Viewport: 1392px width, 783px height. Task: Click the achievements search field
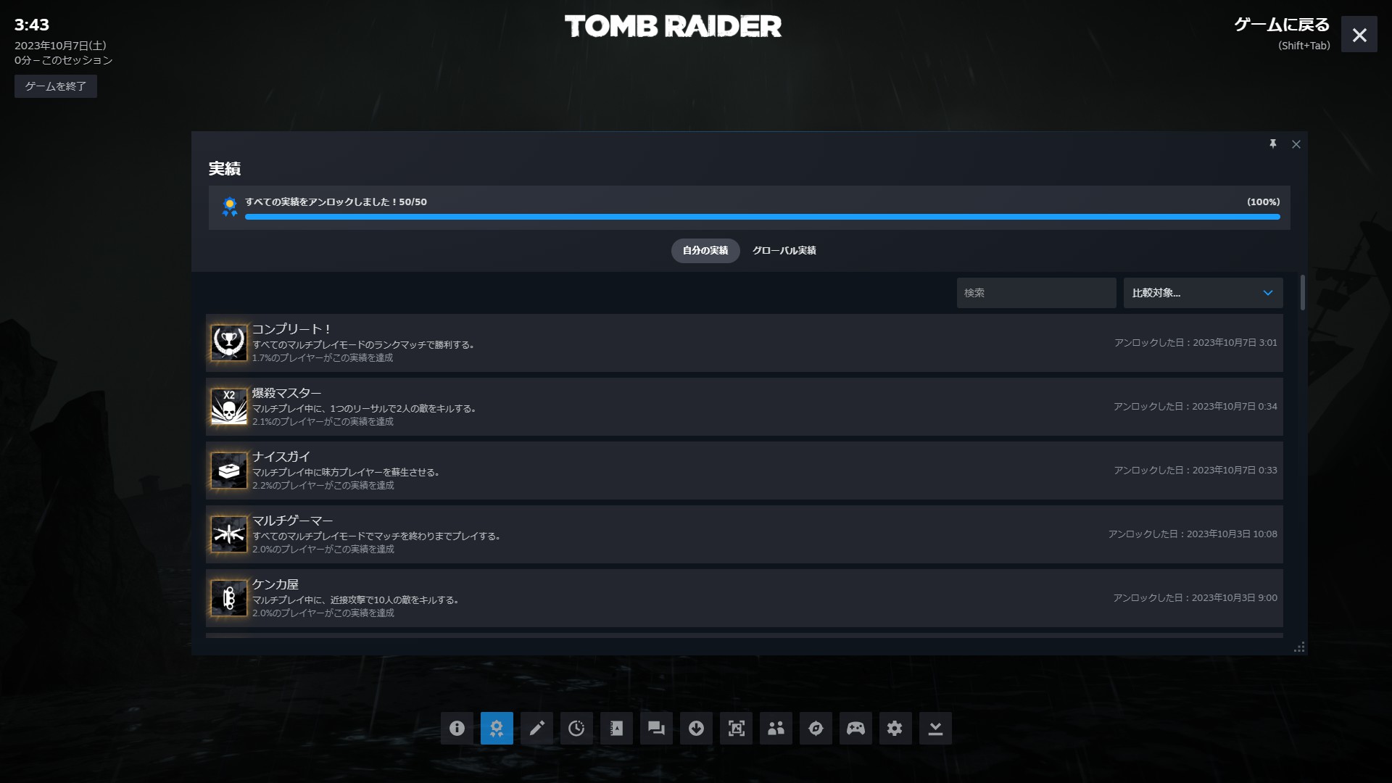[x=1035, y=293]
